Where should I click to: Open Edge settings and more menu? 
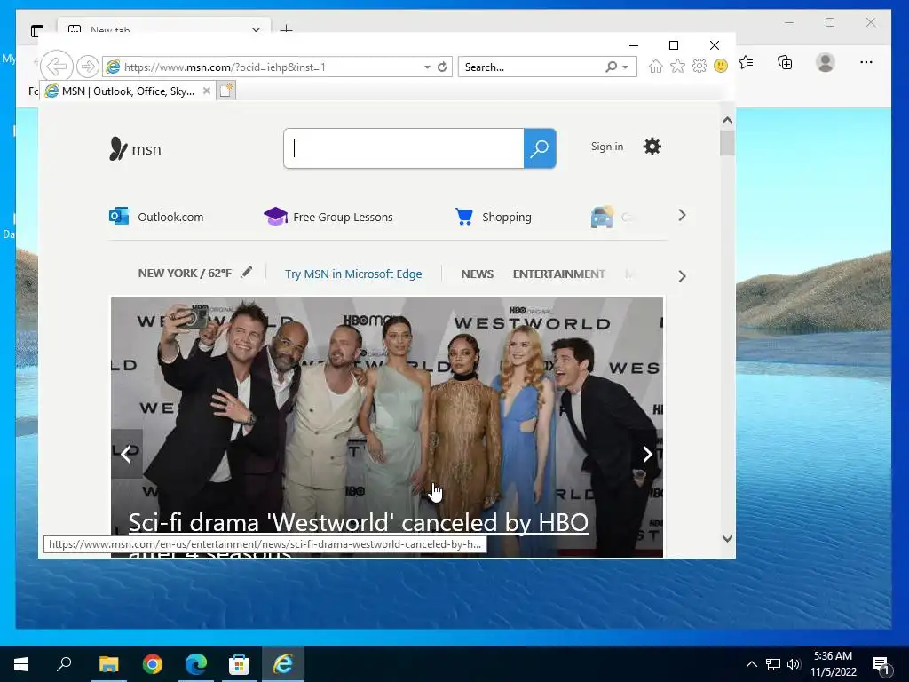[866, 62]
